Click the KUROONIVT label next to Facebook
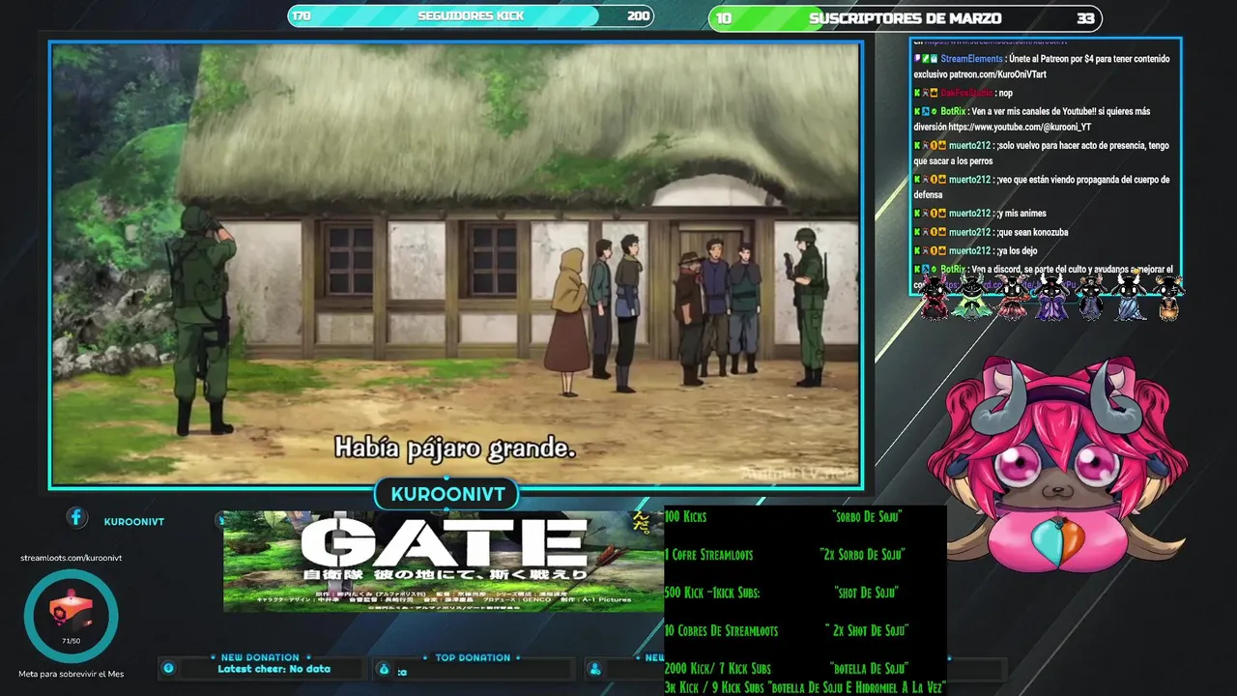Viewport: 1237px width, 696px height. tap(134, 522)
